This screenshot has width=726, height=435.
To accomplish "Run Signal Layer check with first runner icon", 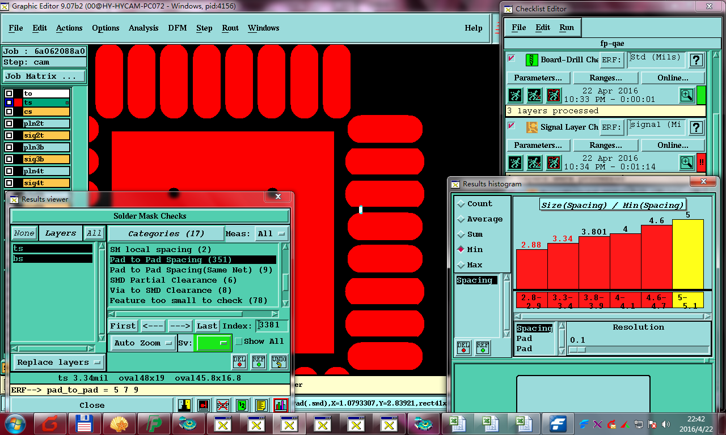I will [x=516, y=163].
